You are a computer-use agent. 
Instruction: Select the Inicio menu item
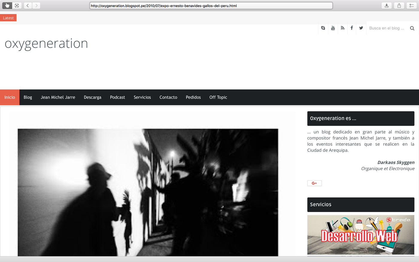(x=10, y=97)
